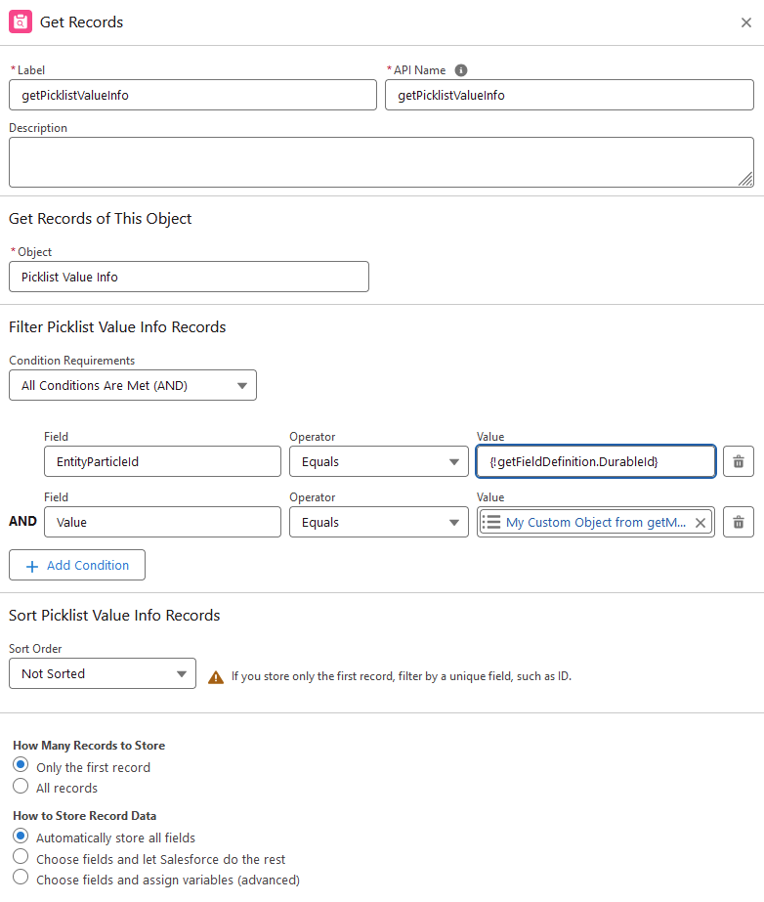Select Choose fields and assign variables (advanced)
Screen dimensions: 764x902
[21, 878]
